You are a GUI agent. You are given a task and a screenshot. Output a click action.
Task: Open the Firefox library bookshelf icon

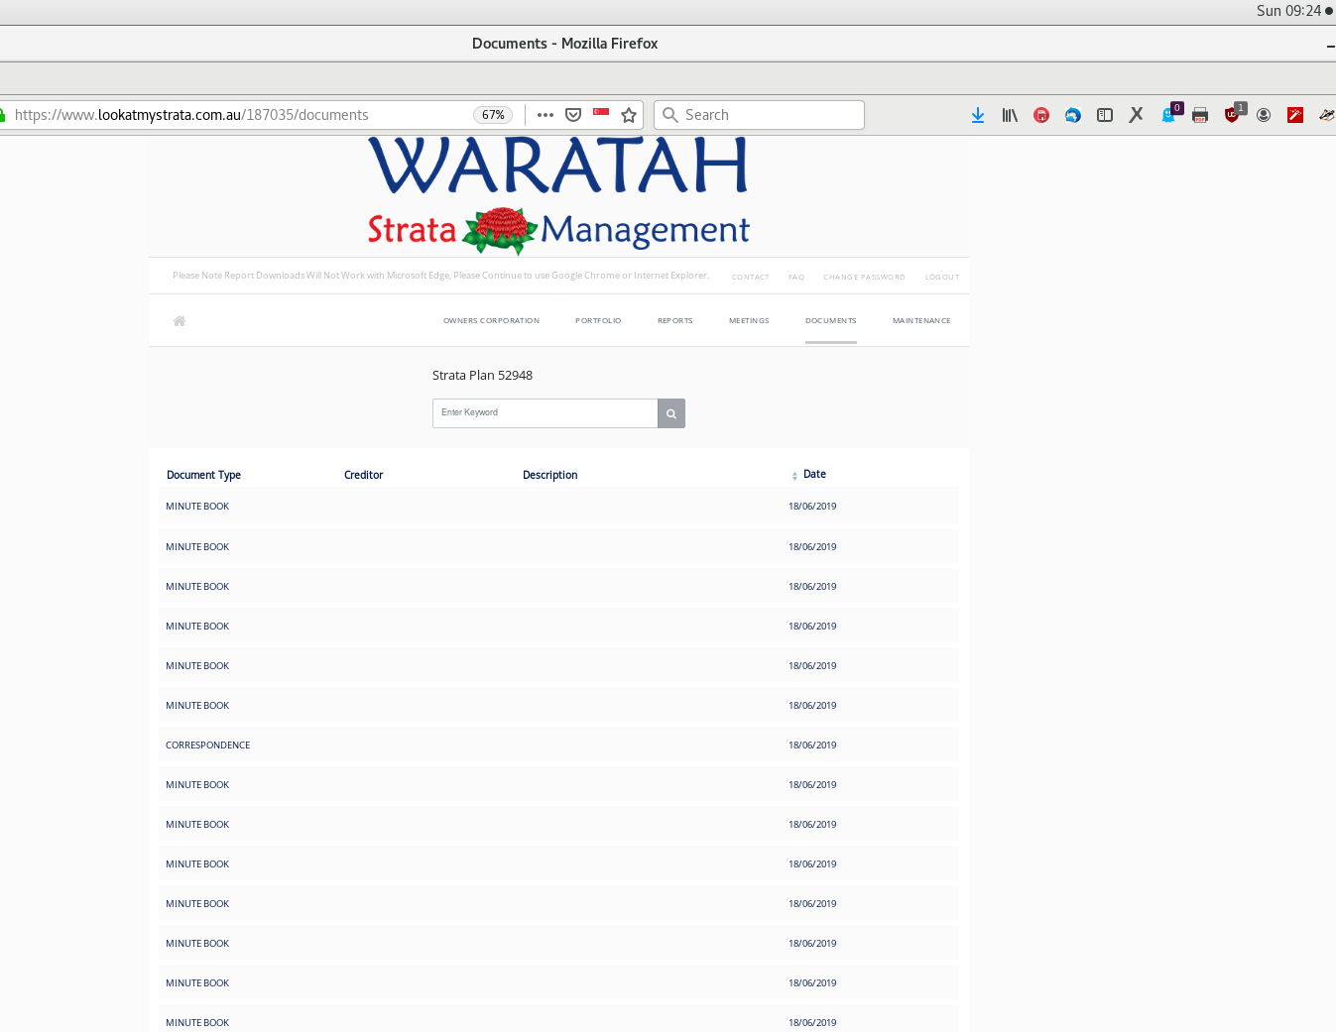(x=1010, y=115)
